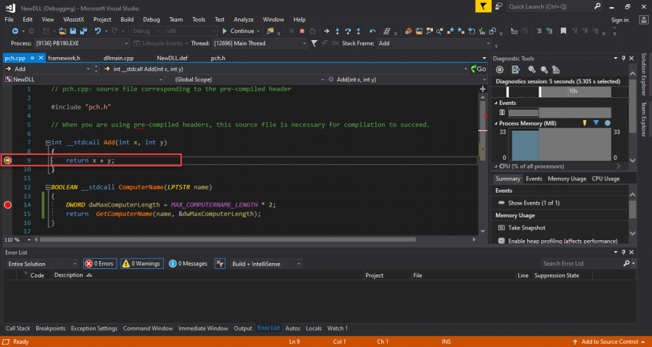Image resolution: width=652 pixels, height=347 pixels.
Task: Click the Restart debugging icon
Action: [x=312, y=31]
